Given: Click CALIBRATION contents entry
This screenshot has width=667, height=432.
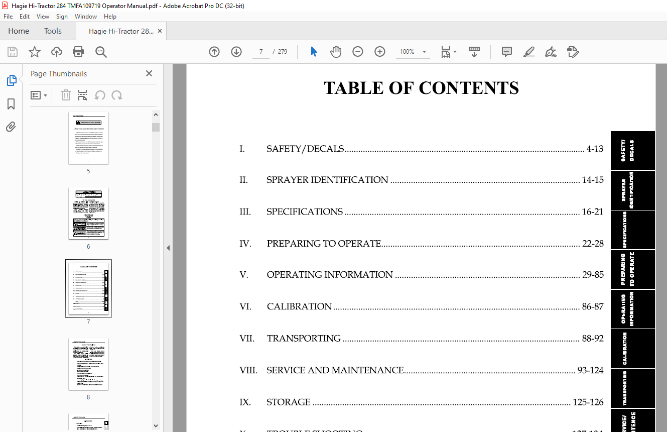Looking at the screenshot, I should (x=422, y=306).
